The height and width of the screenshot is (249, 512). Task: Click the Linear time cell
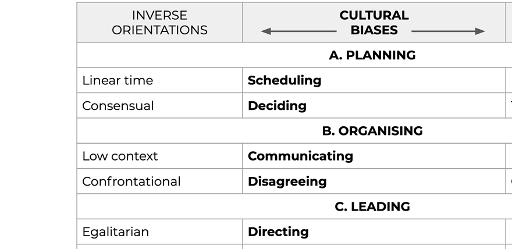(159, 80)
